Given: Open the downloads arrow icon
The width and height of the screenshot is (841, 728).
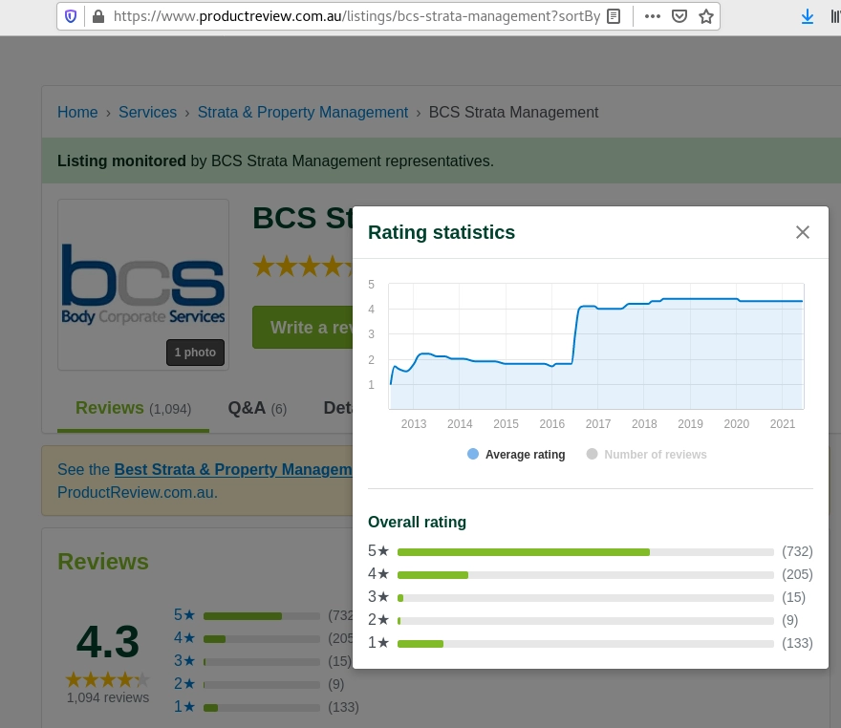Looking at the screenshot, I should pyautogui.click(x=807, y=16).
